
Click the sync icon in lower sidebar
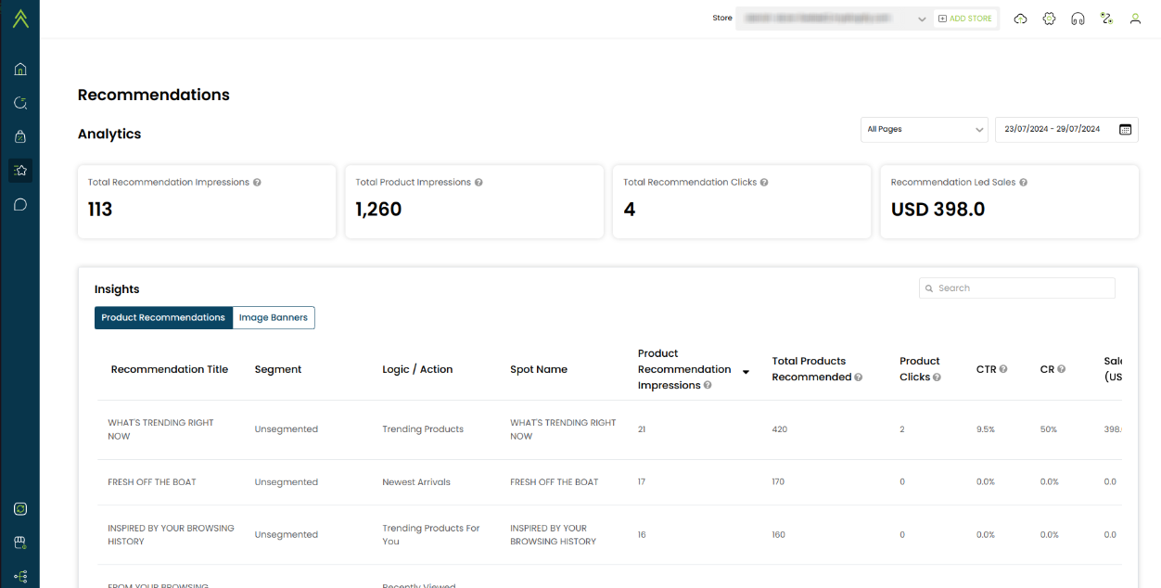tap(20, 509)
